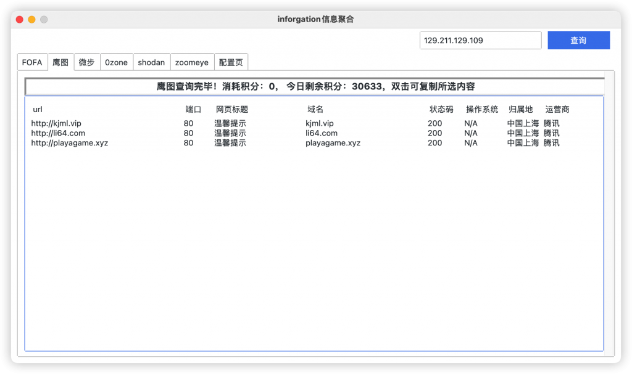The width and height of the screenshot is (632, 374).
Task: Switch to the FOFA tab
Action: 32,62
